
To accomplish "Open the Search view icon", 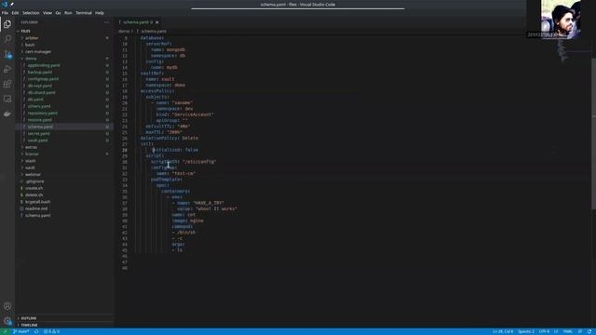I will point(7,39).
